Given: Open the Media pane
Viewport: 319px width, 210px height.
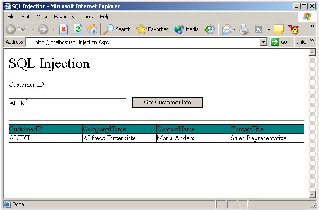Looking at the screenshot, I should [x=186, y=29].
